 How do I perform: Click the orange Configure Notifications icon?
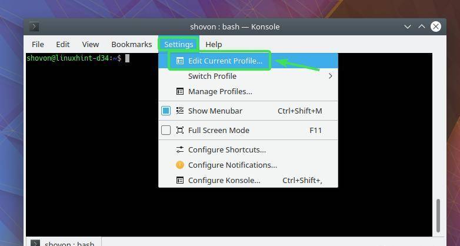click(x=180, y=165)
